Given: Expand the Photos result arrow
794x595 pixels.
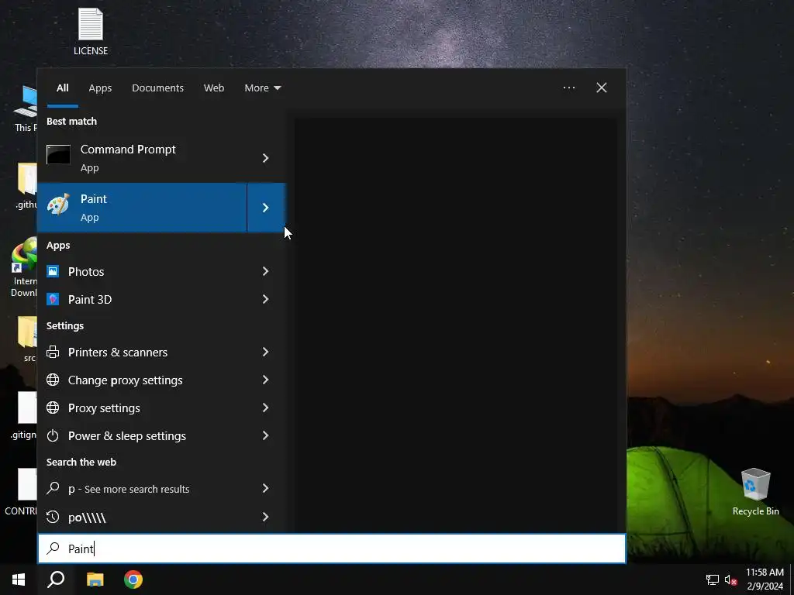Looking at the screenshot, I should (x=265, y=271).
